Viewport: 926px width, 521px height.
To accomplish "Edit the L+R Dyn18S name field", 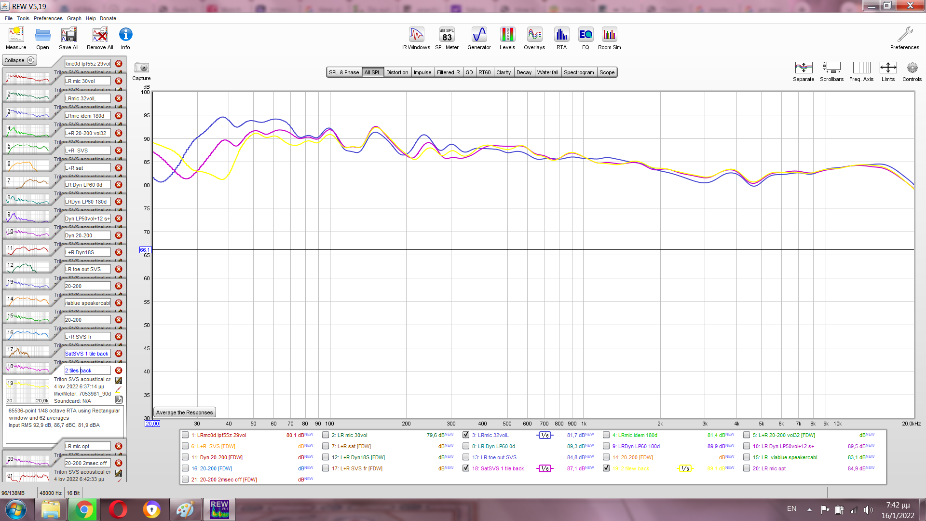I will [x=87, y=252].
